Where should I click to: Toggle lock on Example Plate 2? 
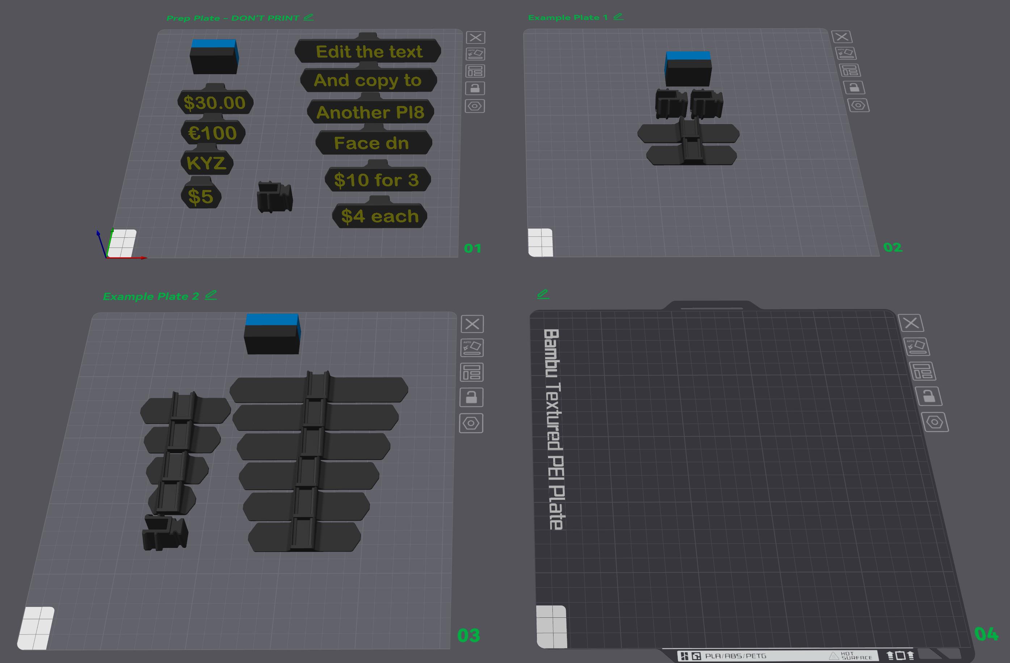tap(471, 397)
